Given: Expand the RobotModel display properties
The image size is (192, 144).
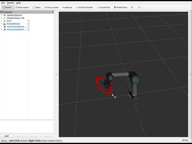Looking at the screenshot, I should pyautogui.click(x=2, y=24).
